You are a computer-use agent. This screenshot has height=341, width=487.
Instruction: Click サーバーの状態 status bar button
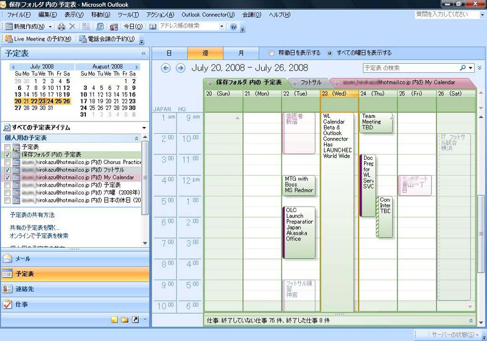point(455,335)
